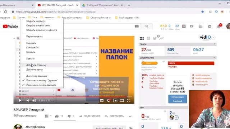230x129 pixels.
Task: Open the on-screen keyboard icon in search
Action: pos(137,26)
